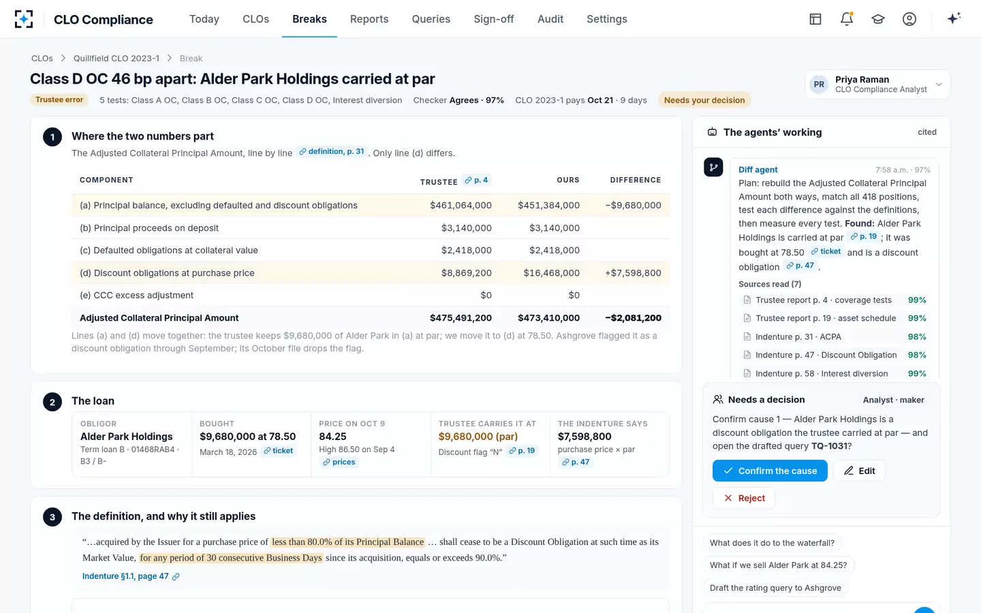Open the CLOs tab

[255, 19]
